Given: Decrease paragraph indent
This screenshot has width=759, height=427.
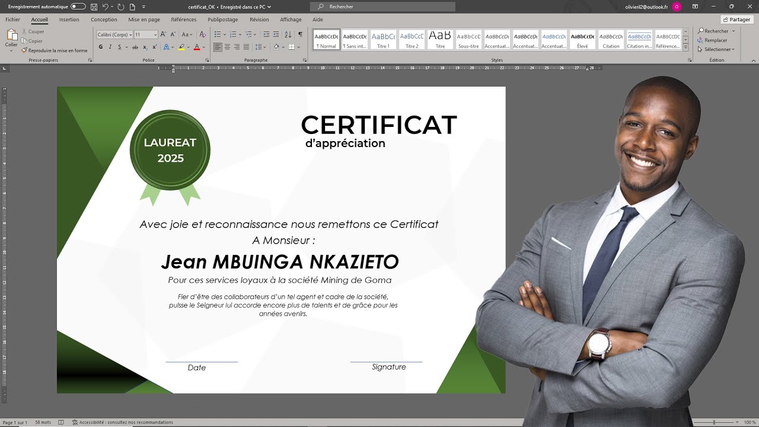Looking at the screenshot, I should tap(266, 34).
